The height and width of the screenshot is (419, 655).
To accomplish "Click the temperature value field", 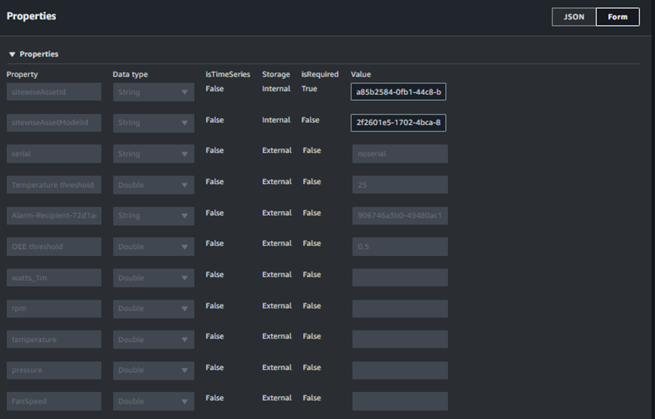I will point(400,339).
